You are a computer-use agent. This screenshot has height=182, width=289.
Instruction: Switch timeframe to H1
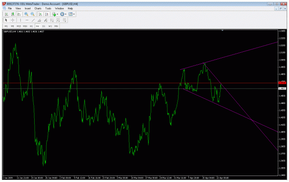click(31, 26)
